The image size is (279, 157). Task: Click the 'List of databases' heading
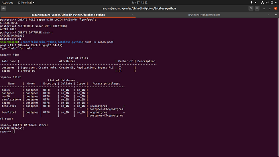(61, 80)
